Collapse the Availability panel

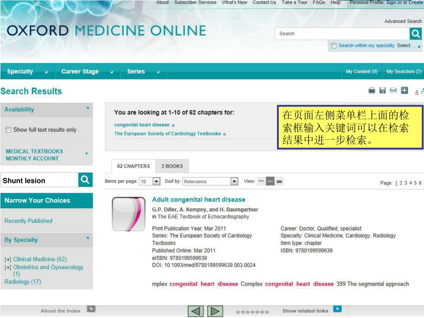pyautogui.click(x=87, y=108)
